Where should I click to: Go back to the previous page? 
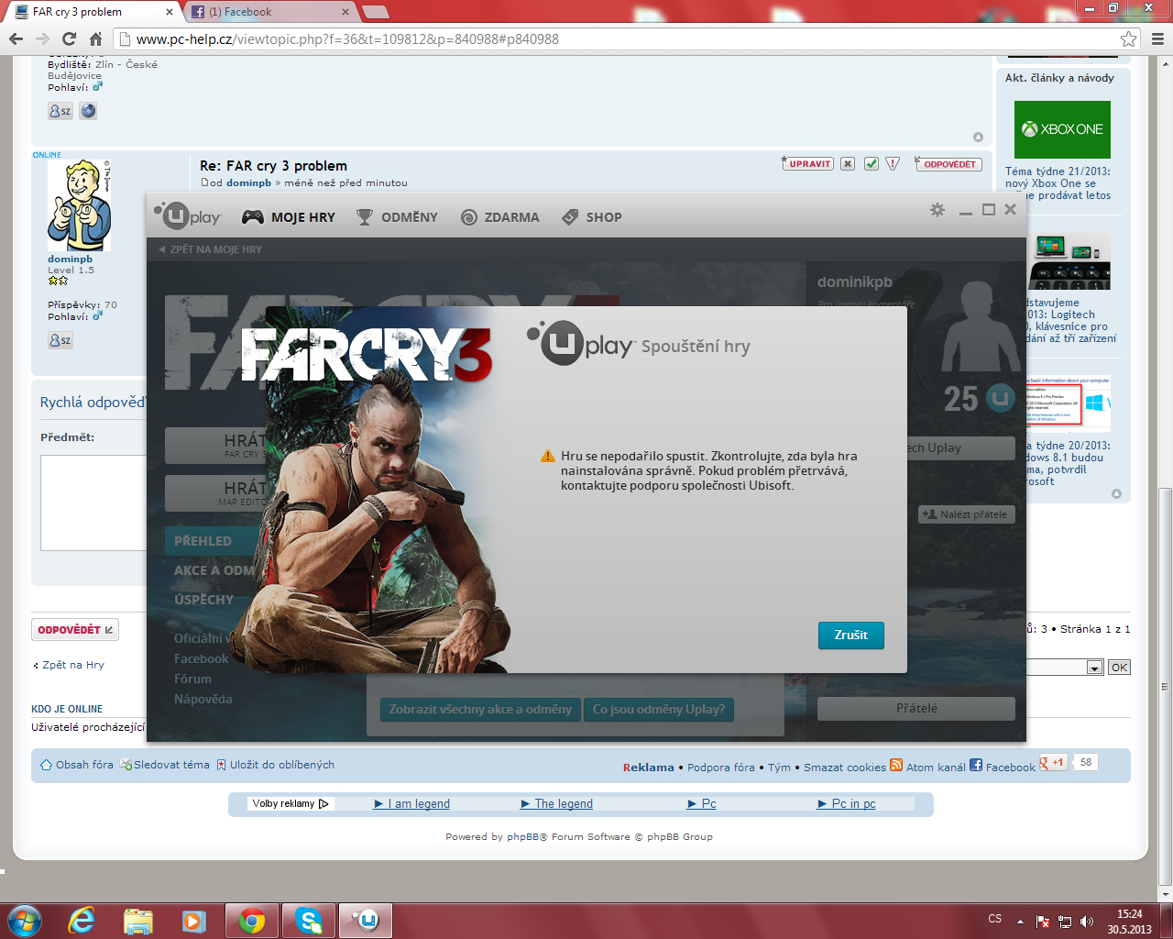(x=16, y=39)
